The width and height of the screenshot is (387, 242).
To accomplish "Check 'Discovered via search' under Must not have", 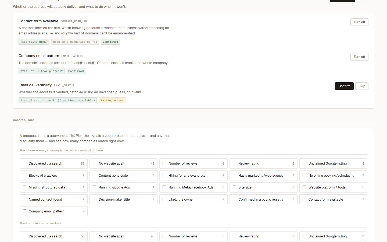I will tap(25, 236).
